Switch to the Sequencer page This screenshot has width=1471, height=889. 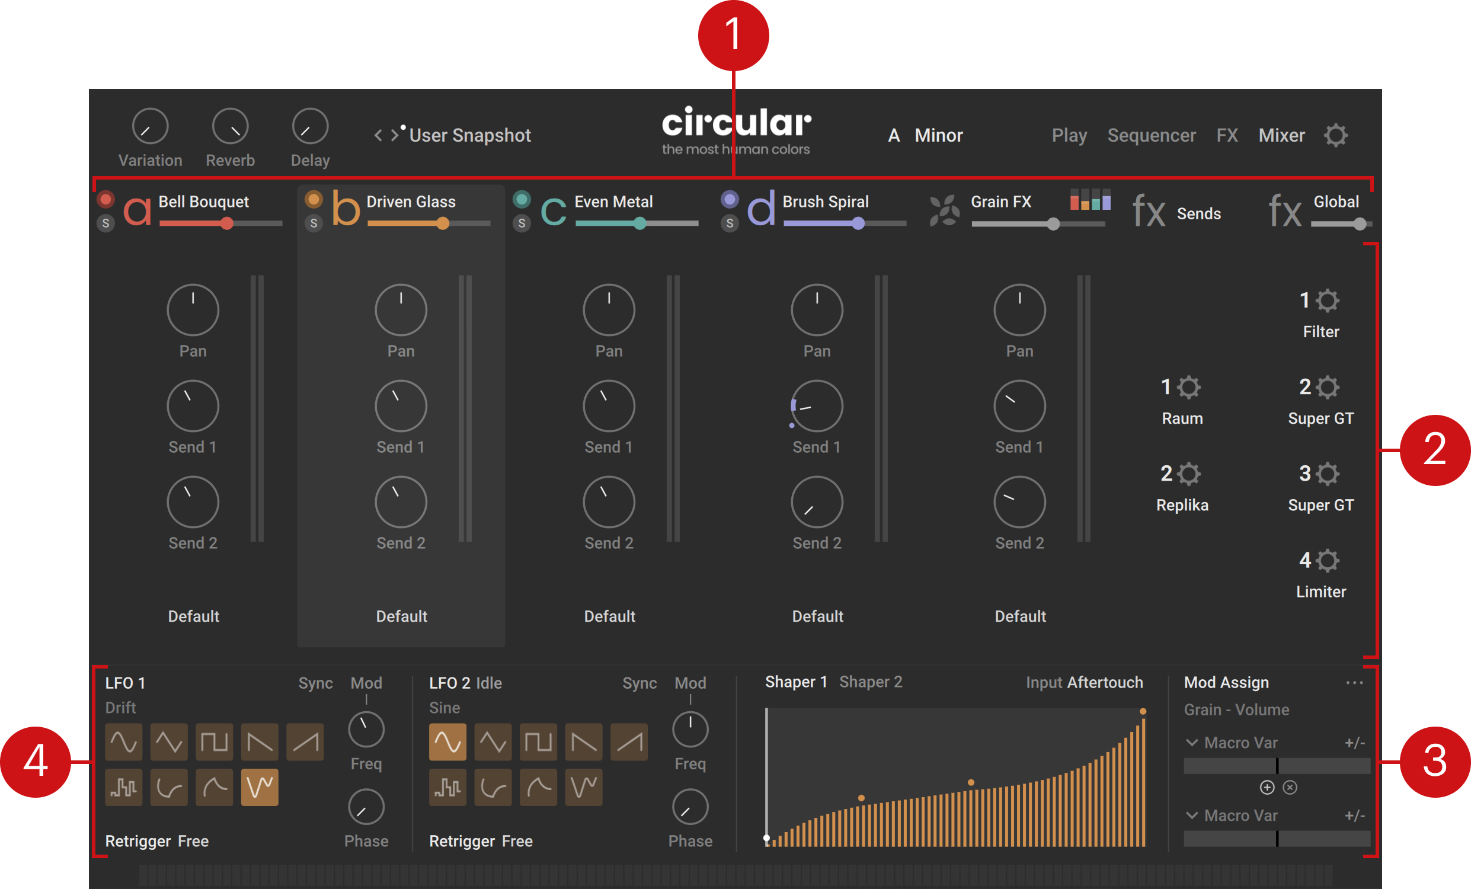coord(1151,136)
